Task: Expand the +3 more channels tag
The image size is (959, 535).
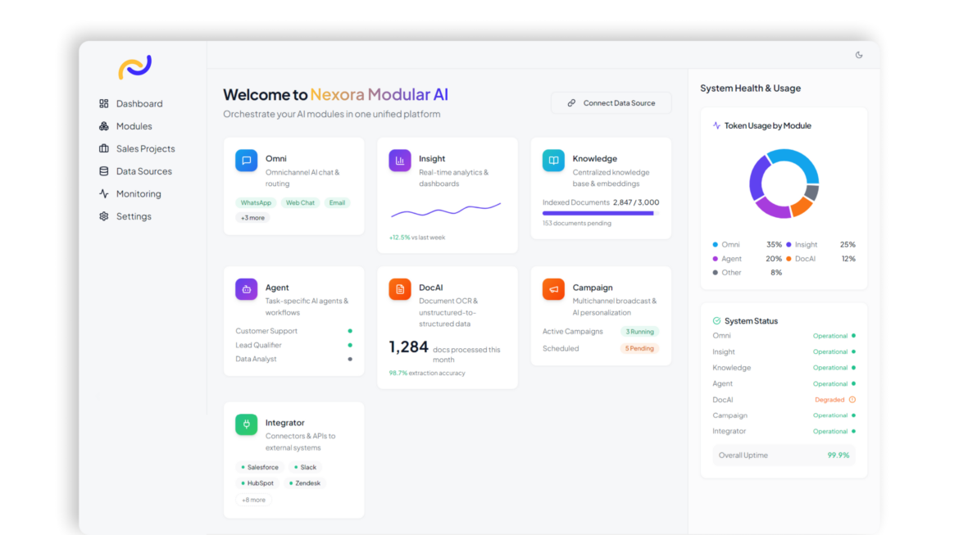Action: click(x=253, y=218)
